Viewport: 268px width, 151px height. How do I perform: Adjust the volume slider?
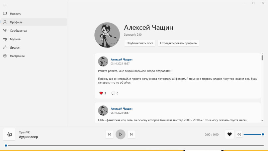(x=253, y=134)
